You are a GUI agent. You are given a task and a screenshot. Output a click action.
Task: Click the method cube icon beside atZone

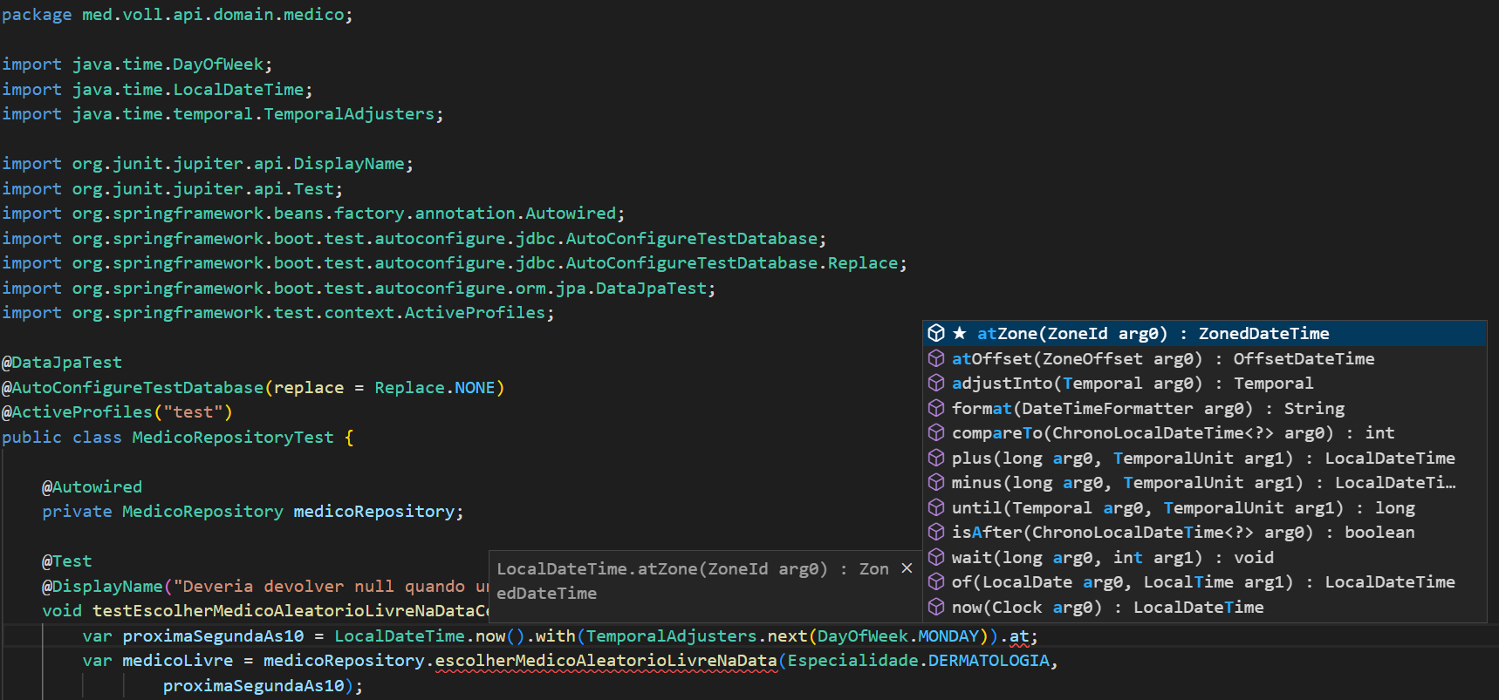936,333
